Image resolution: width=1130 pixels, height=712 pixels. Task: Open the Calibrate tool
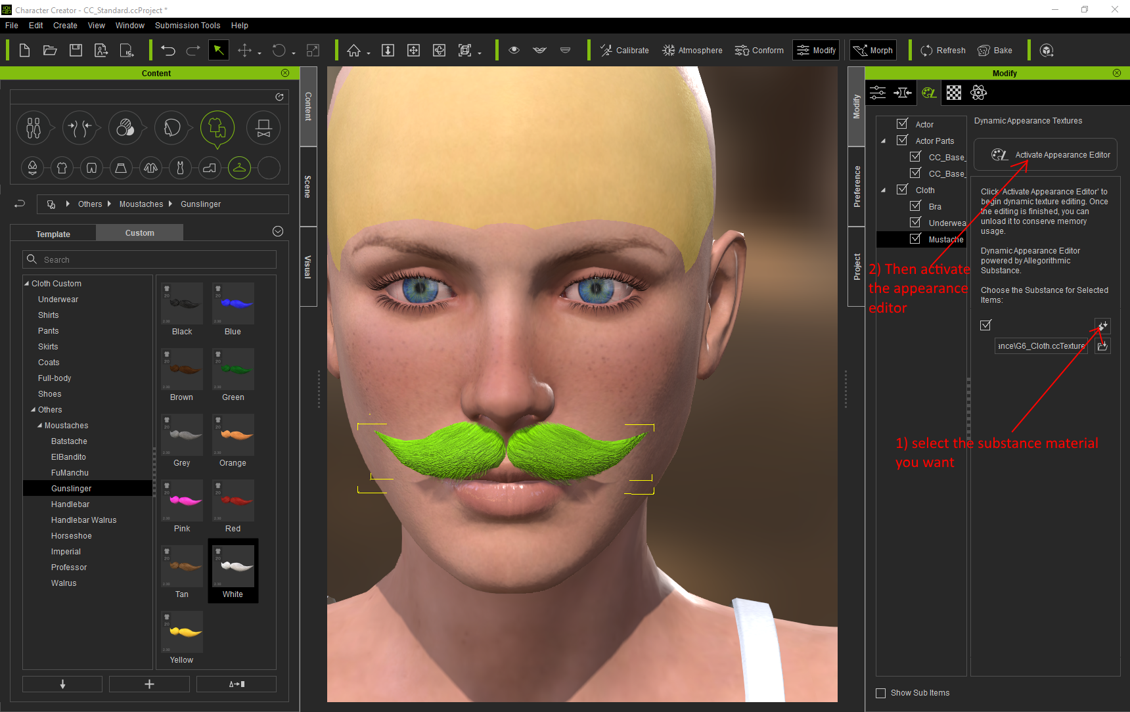[624, 51]
